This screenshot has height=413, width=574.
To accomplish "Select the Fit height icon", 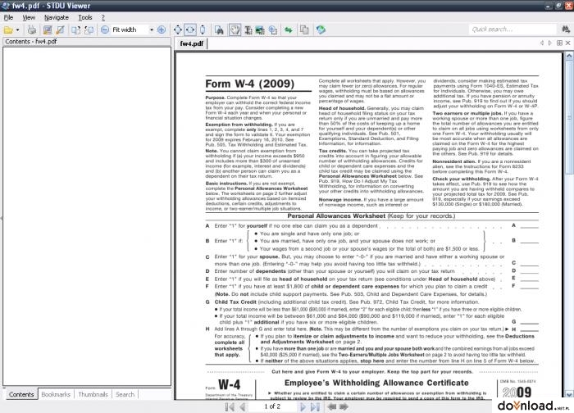I will 203,30.
